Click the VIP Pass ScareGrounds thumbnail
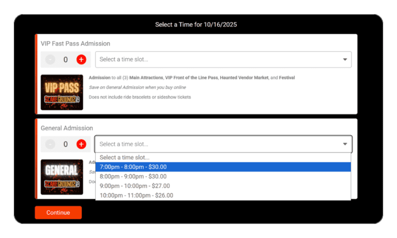Image resolution: width=397 pixels, height=238 pixels. pos(62,92)
